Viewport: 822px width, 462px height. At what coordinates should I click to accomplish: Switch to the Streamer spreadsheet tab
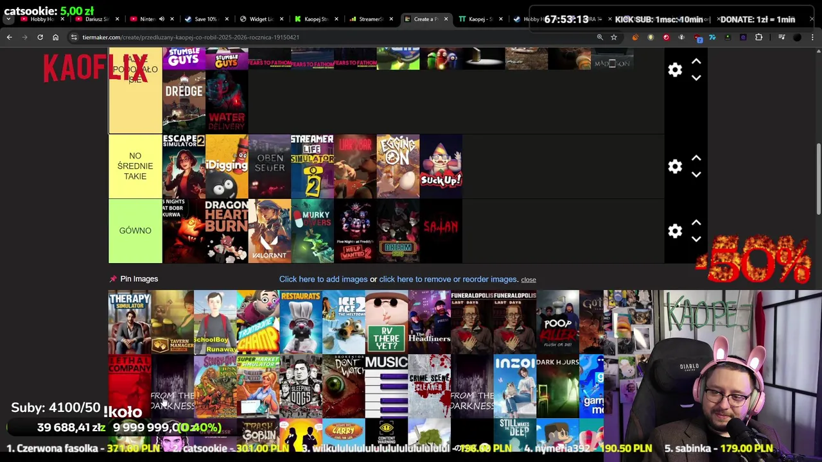pos(370,19)
